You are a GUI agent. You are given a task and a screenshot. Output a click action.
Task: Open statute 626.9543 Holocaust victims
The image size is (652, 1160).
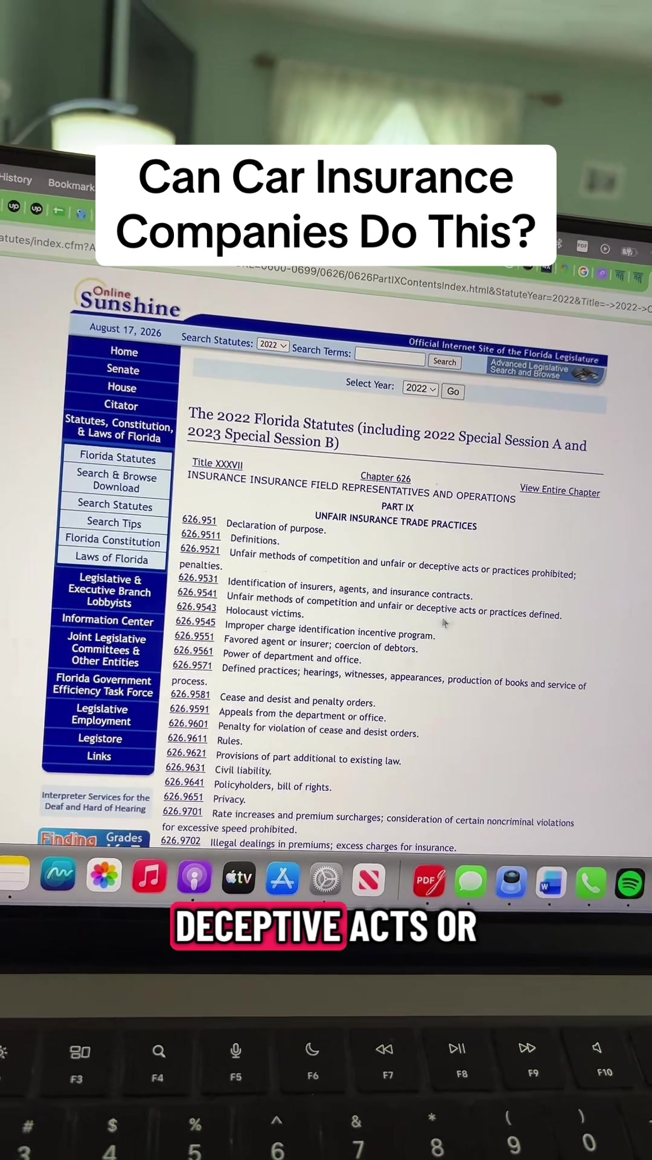point(196,607)
